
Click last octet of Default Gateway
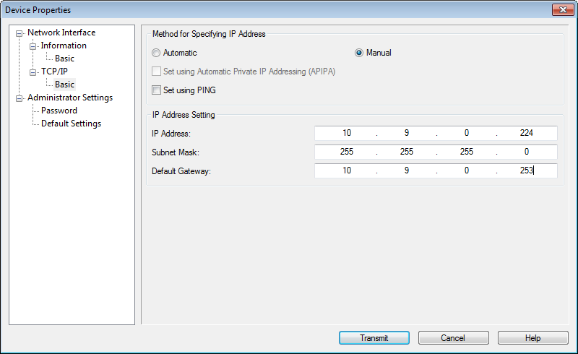tap(527, 170)
